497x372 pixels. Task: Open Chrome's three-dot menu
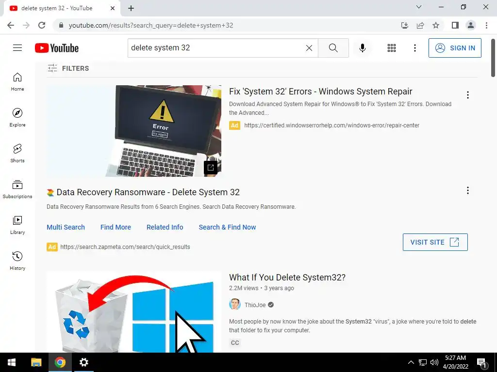coord(486,25)
